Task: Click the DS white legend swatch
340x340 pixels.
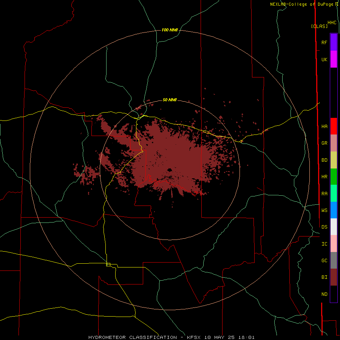Action: point(334,227)
